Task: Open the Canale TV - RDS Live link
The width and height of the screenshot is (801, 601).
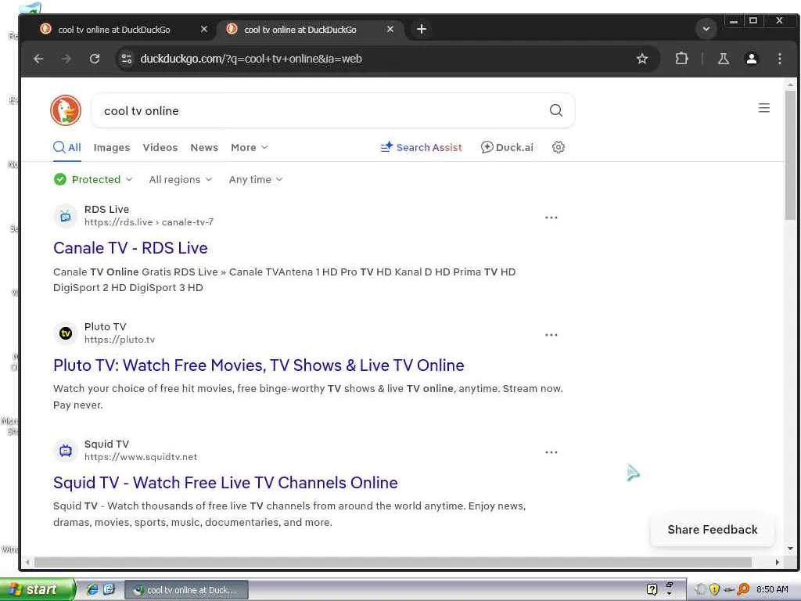Action: click(131, 248)
